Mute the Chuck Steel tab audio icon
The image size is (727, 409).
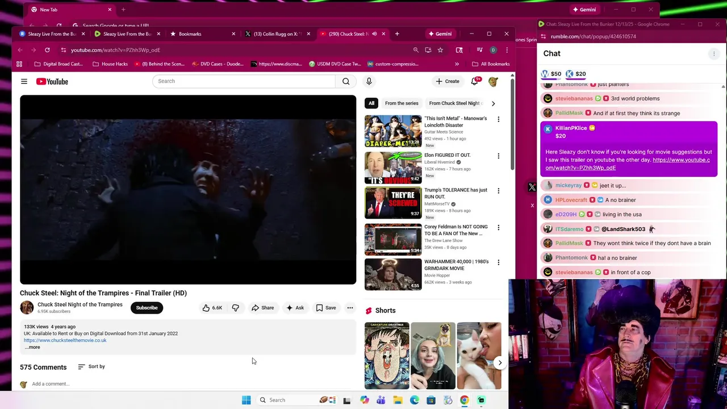(x=374, y=34)
